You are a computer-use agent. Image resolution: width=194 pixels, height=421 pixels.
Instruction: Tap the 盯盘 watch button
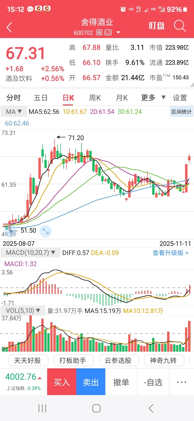pyautogui.click(x=157, y=26)
